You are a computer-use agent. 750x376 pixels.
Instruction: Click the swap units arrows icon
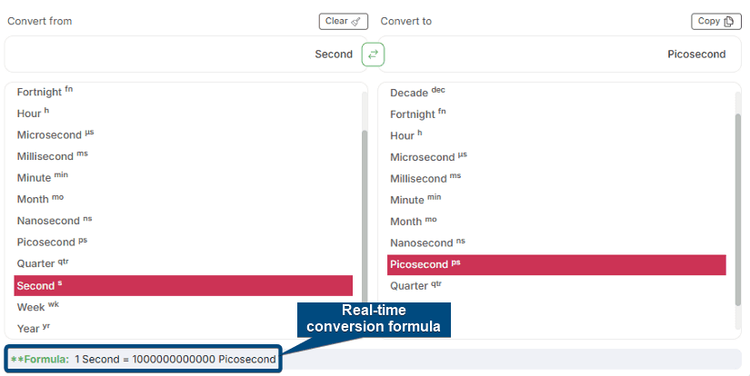373,54
